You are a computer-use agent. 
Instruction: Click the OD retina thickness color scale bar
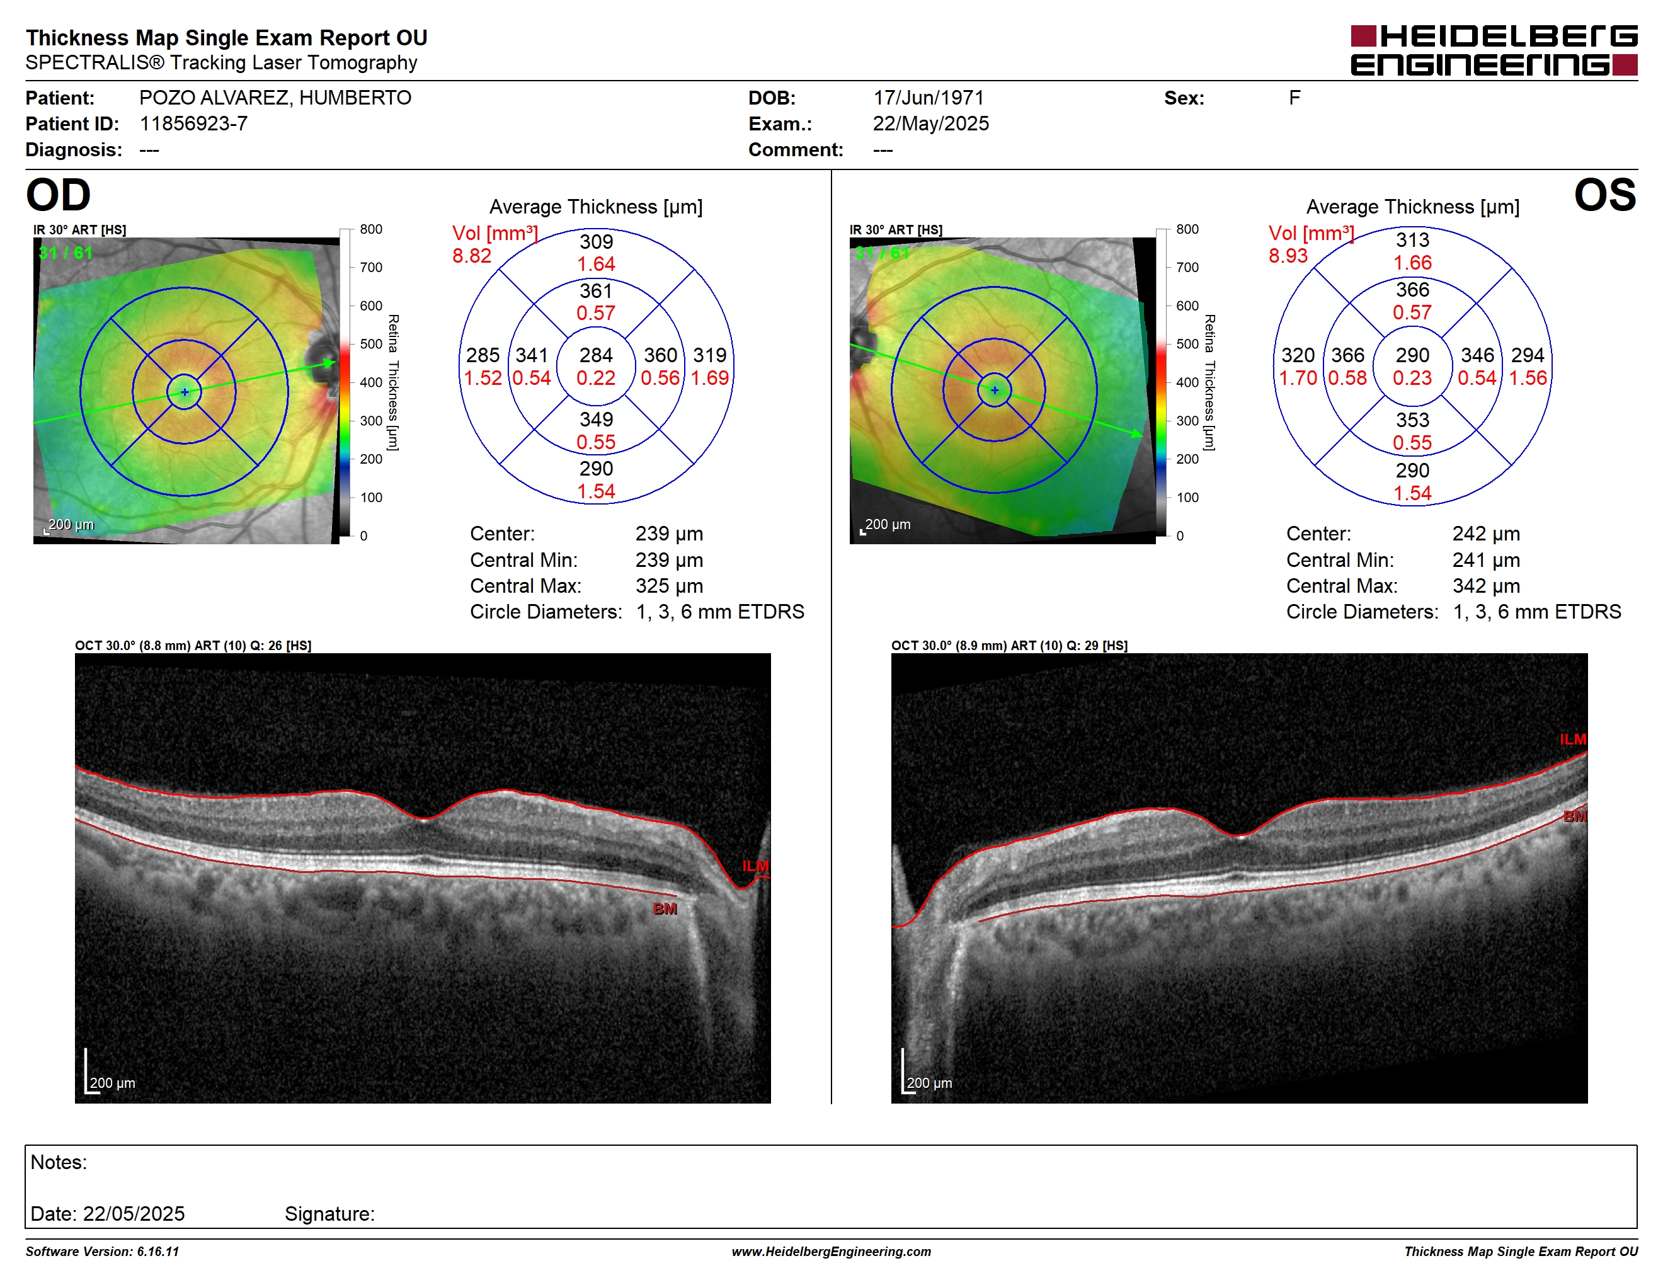point(345,382)
